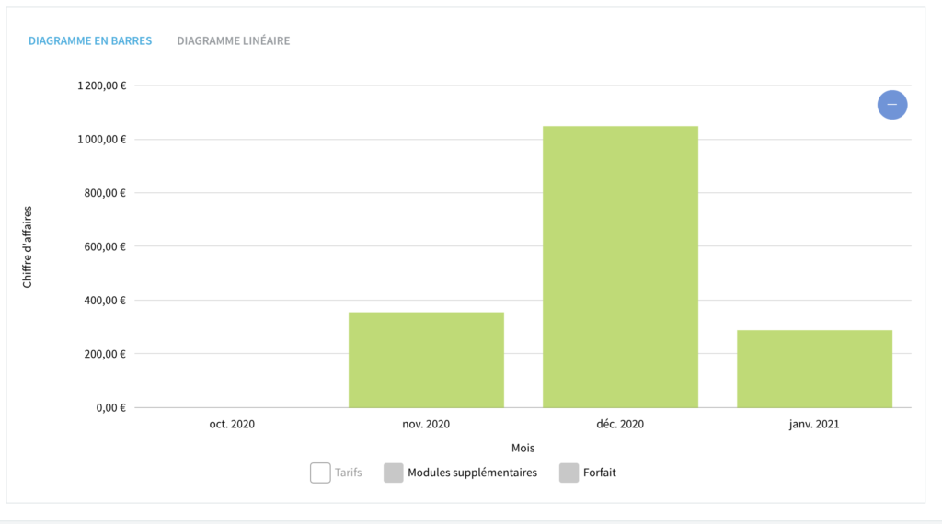Select the Diagramme en barres tab
This screenshot has height=524, width=942.
[x=90, y=40]
